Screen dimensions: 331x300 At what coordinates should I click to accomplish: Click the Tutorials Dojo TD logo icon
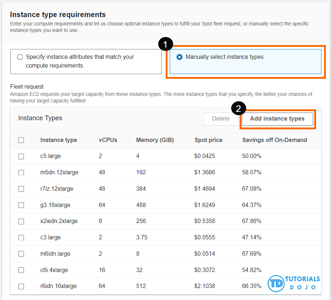tap(276, 283)
